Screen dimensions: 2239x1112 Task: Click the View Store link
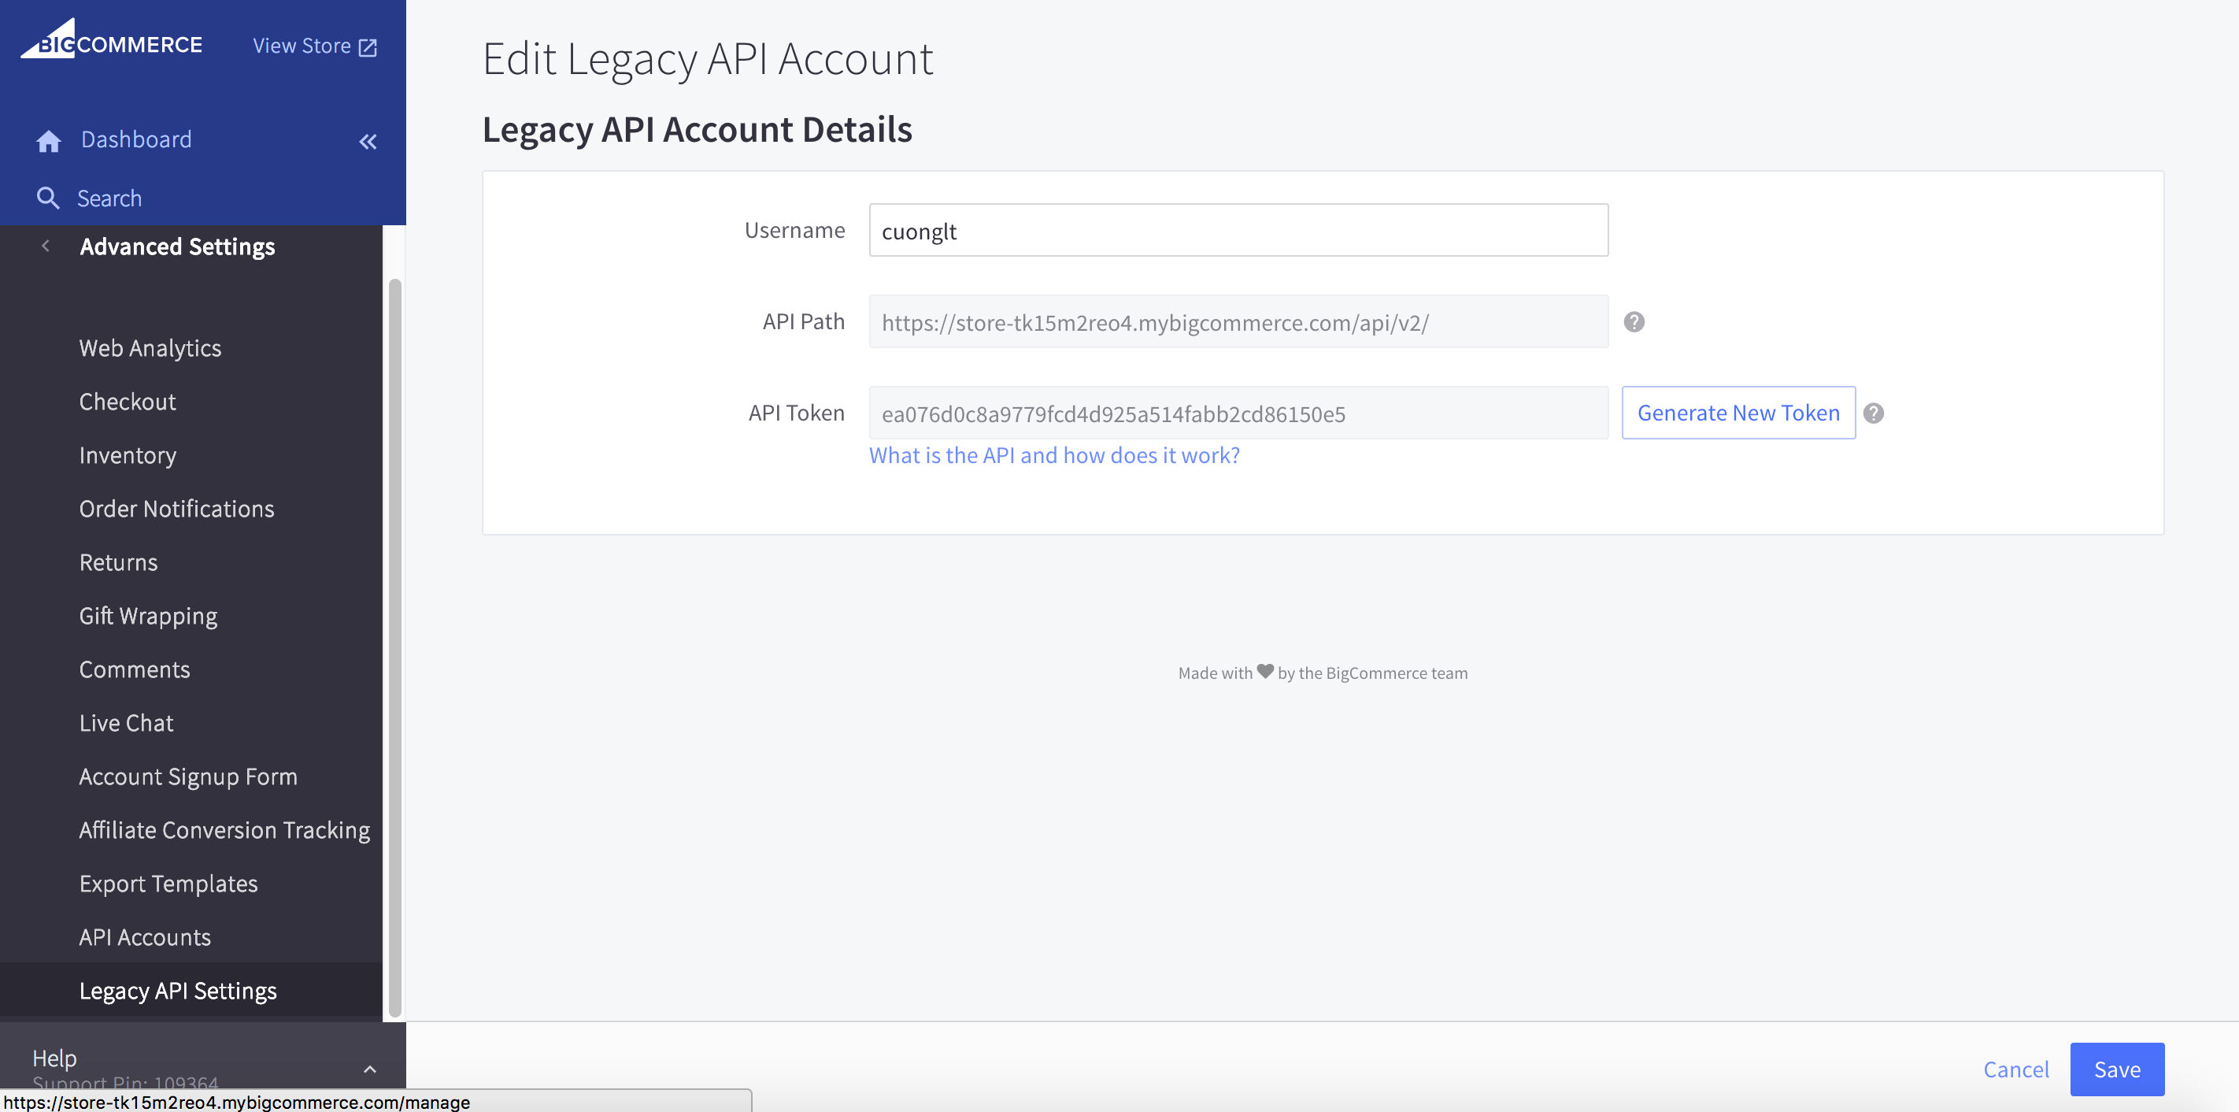[302, 46]
